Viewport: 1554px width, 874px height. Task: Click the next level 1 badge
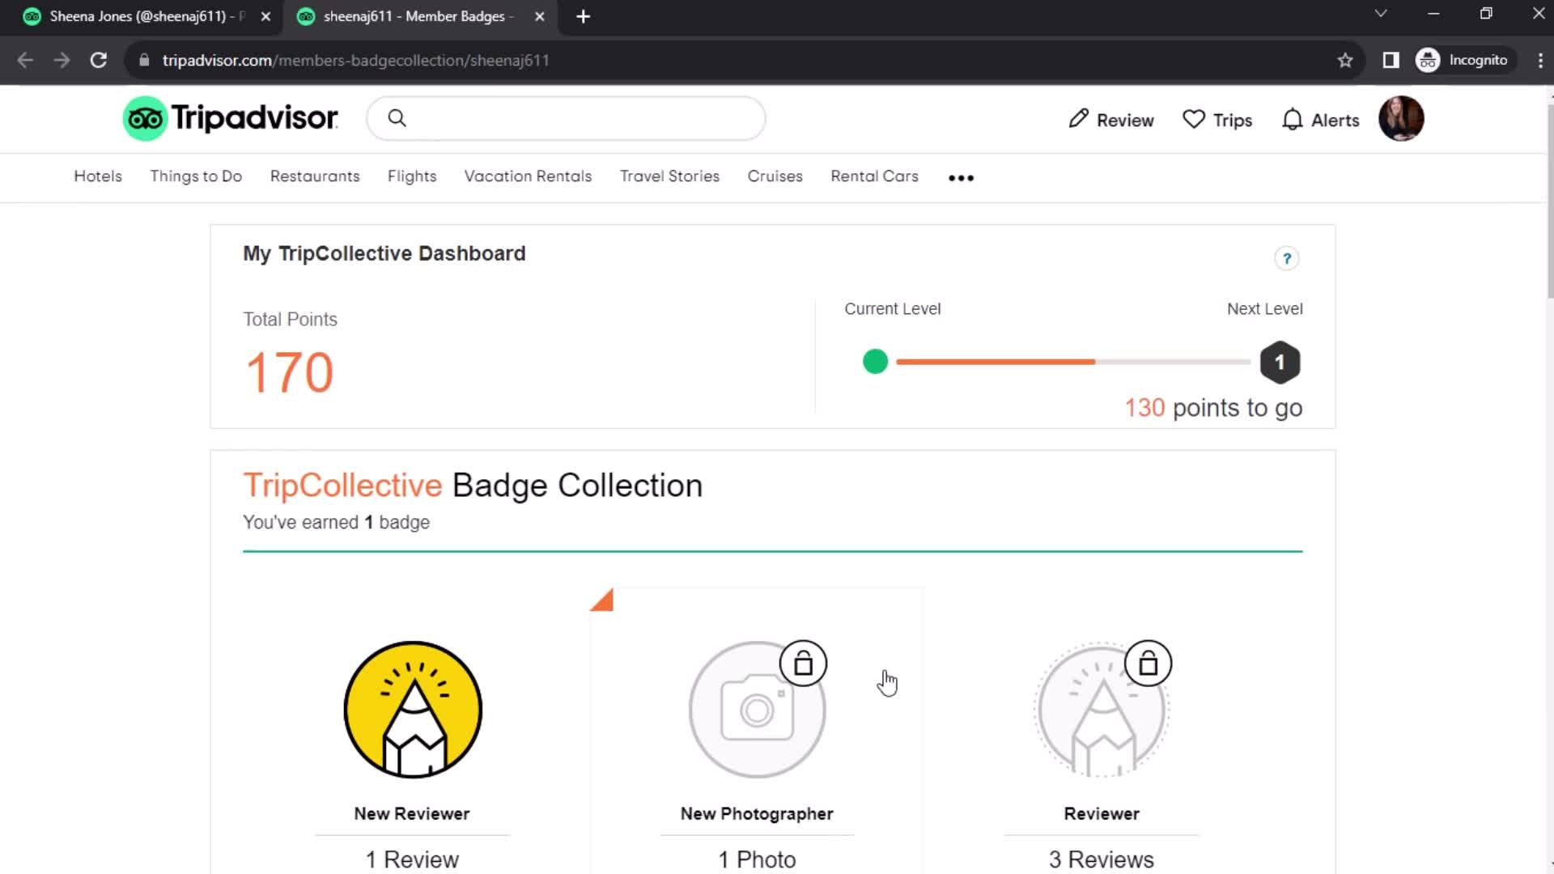(x=1280, y=363)
